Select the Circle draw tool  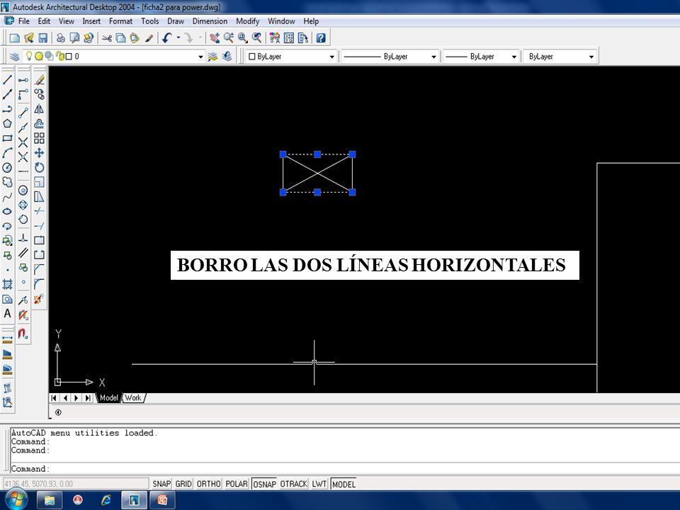[7, 168]
